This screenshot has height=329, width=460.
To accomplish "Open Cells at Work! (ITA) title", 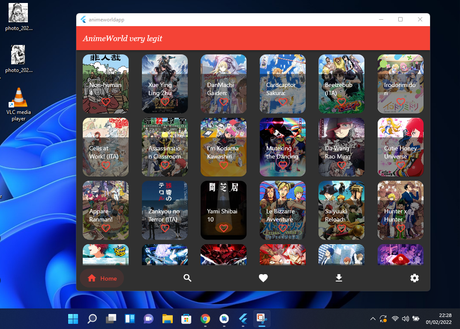I will [x=104, y=152].
